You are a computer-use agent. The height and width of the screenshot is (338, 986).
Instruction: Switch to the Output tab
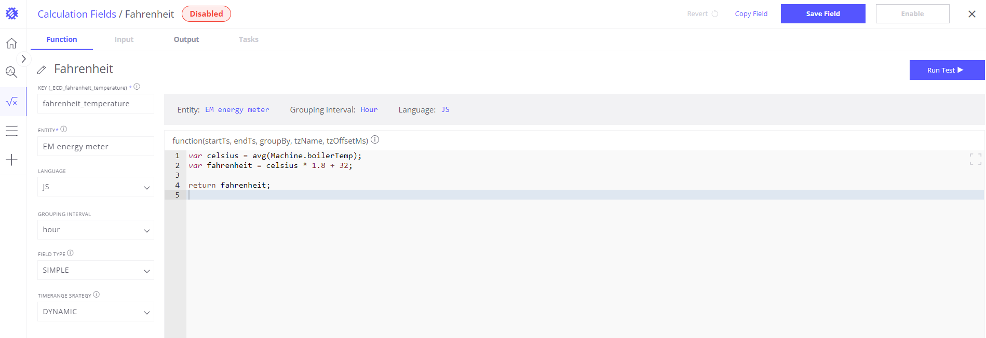coord(186,39)
